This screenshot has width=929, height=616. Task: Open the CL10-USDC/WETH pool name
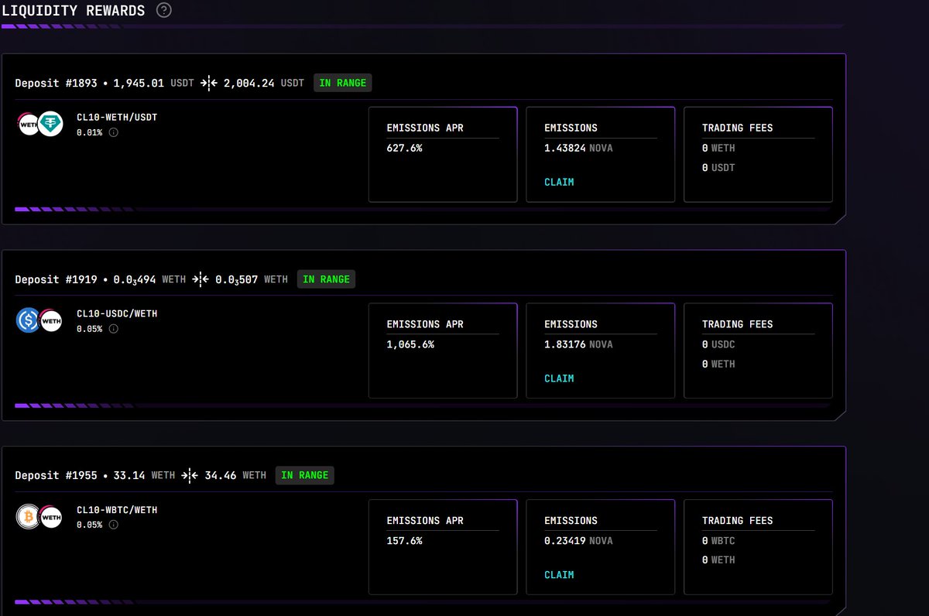(x=117, y=314)
